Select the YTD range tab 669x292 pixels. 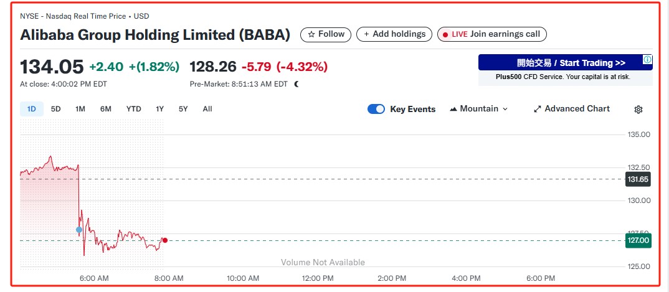[133, 109]
